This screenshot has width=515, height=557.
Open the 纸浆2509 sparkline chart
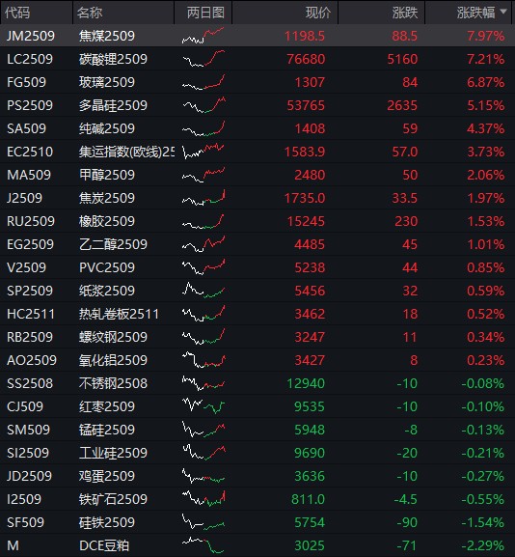[x=203, y=291]
